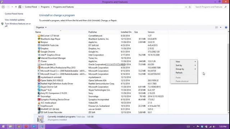This screenshot has width=230, height=129.
Task: Expand the address bar history dropdown
Action: (x=186, y=7)
